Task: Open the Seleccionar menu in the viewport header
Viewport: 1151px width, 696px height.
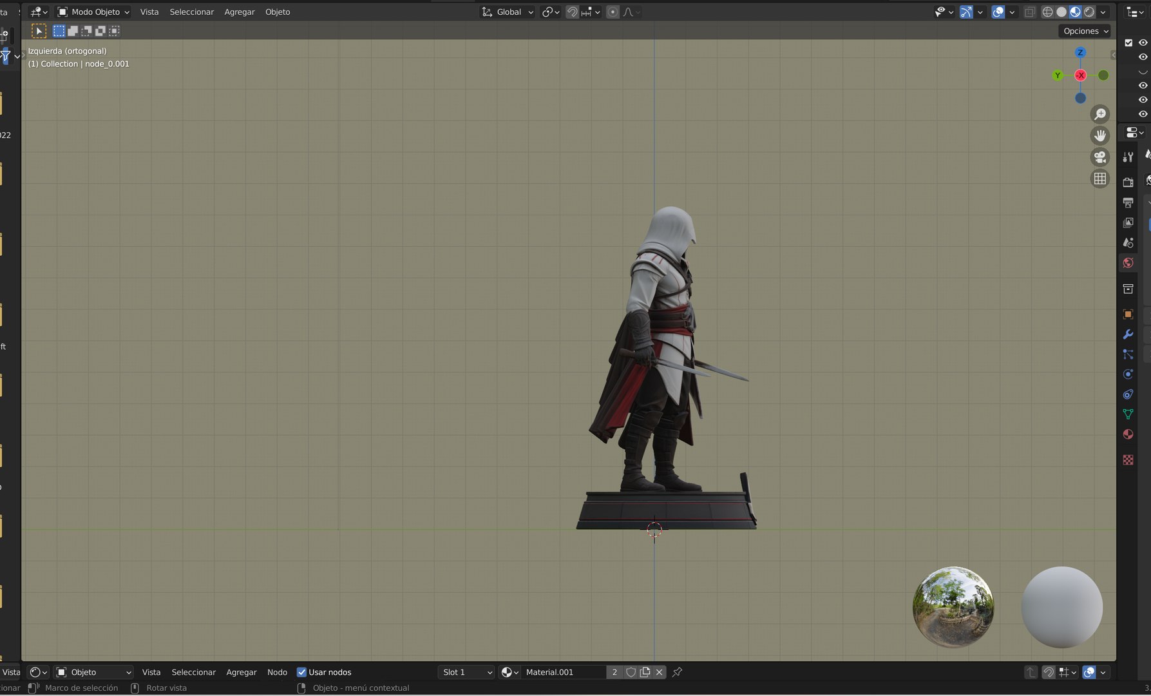Action: [x=191, y=12]
